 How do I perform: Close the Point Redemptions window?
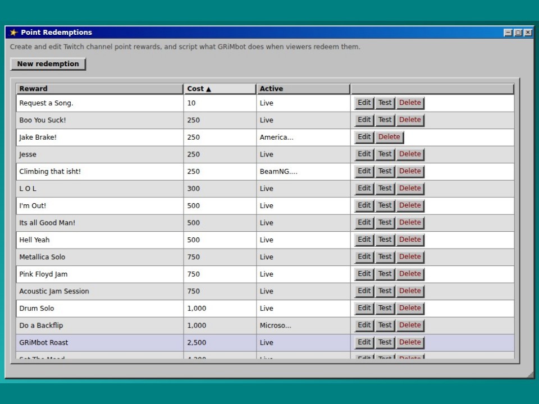point(528,33)
